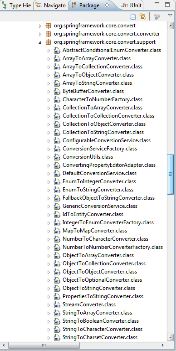Click the vertical scrollbar thumb
Image resolution: width=176 pixels, height=351 pixels.
tap(171, 174)
